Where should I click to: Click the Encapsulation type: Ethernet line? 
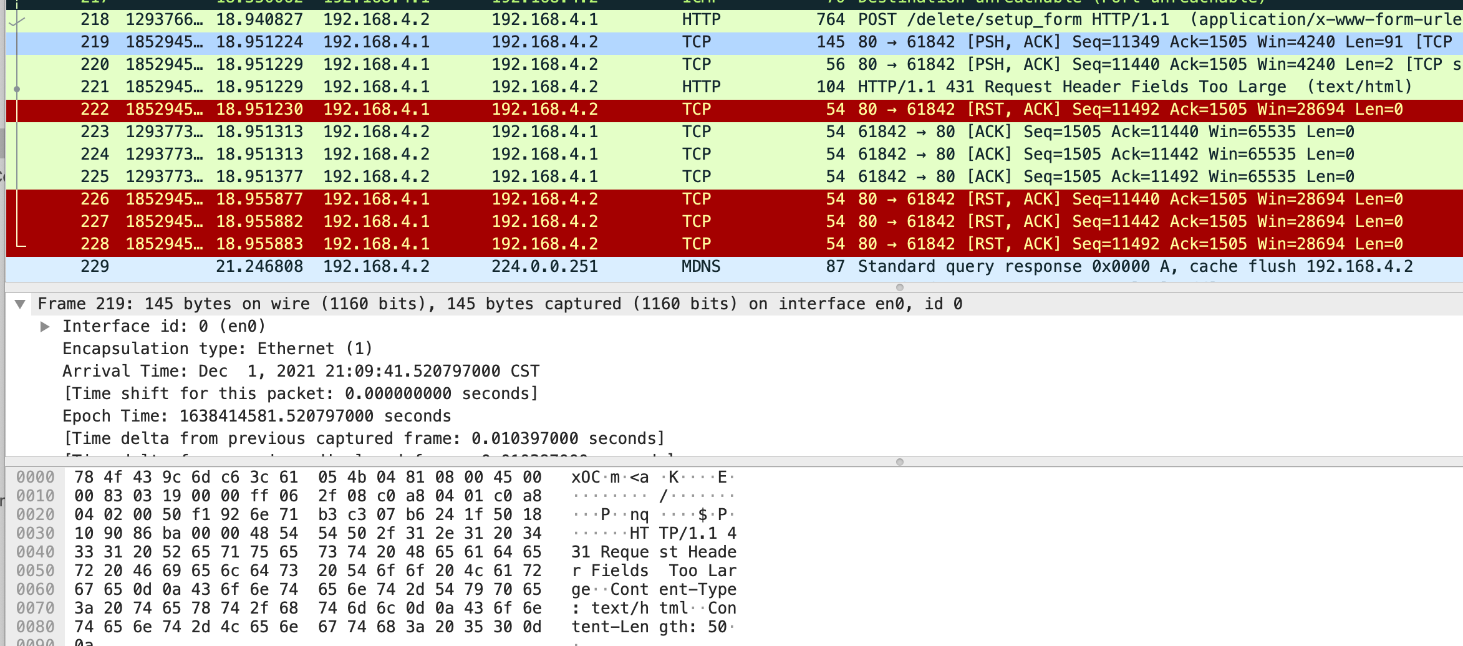click(x=217, y=349)
